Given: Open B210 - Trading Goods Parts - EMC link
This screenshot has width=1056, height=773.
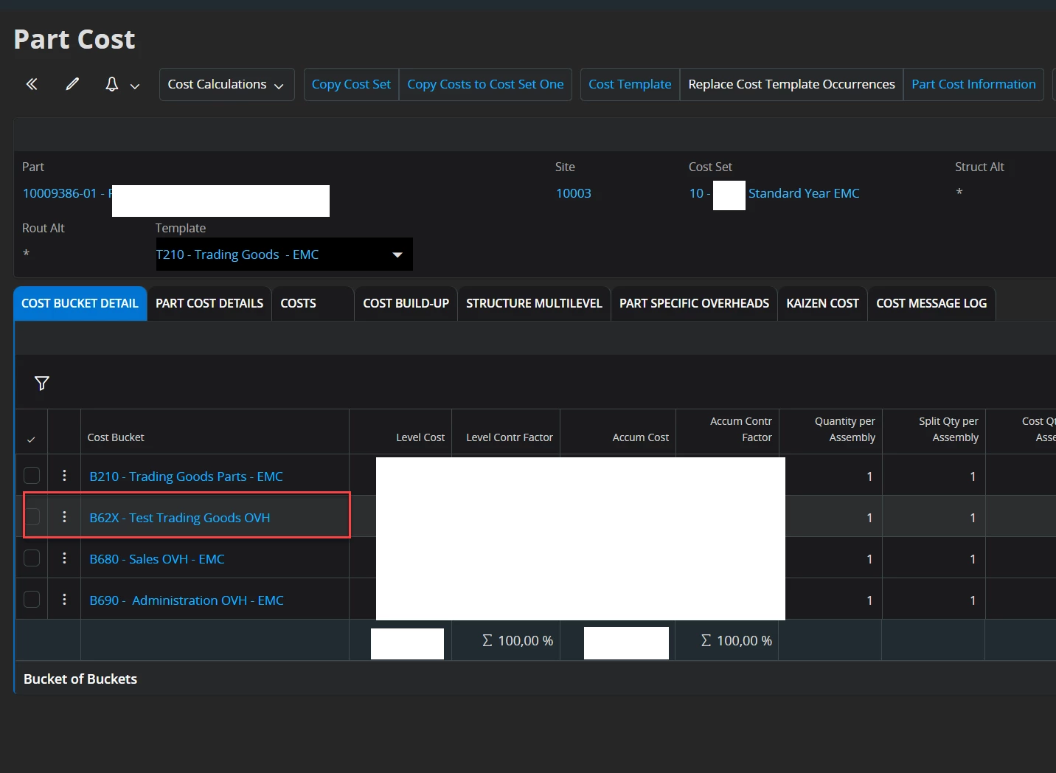Looking at the screenshot, I should [x=186, y=476].
